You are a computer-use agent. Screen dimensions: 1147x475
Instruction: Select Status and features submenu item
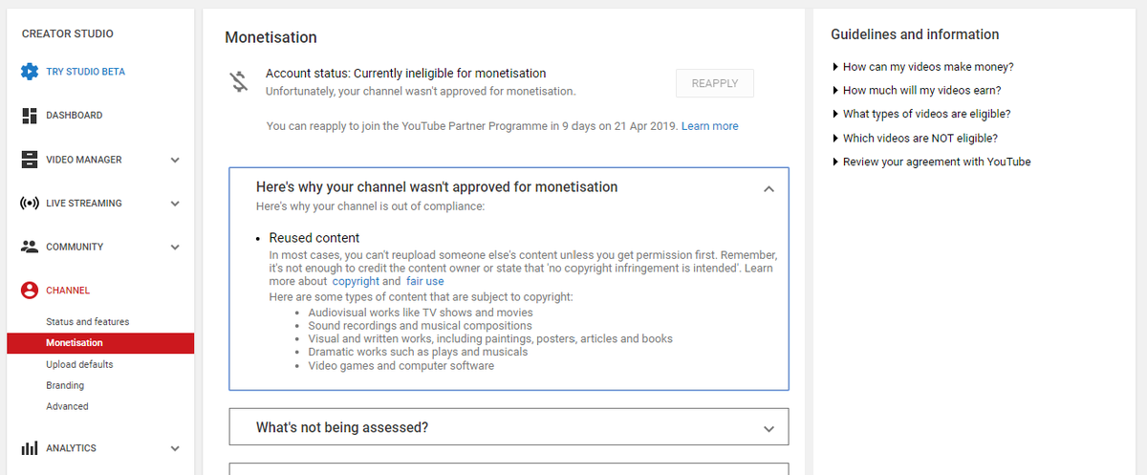point(87,322)
